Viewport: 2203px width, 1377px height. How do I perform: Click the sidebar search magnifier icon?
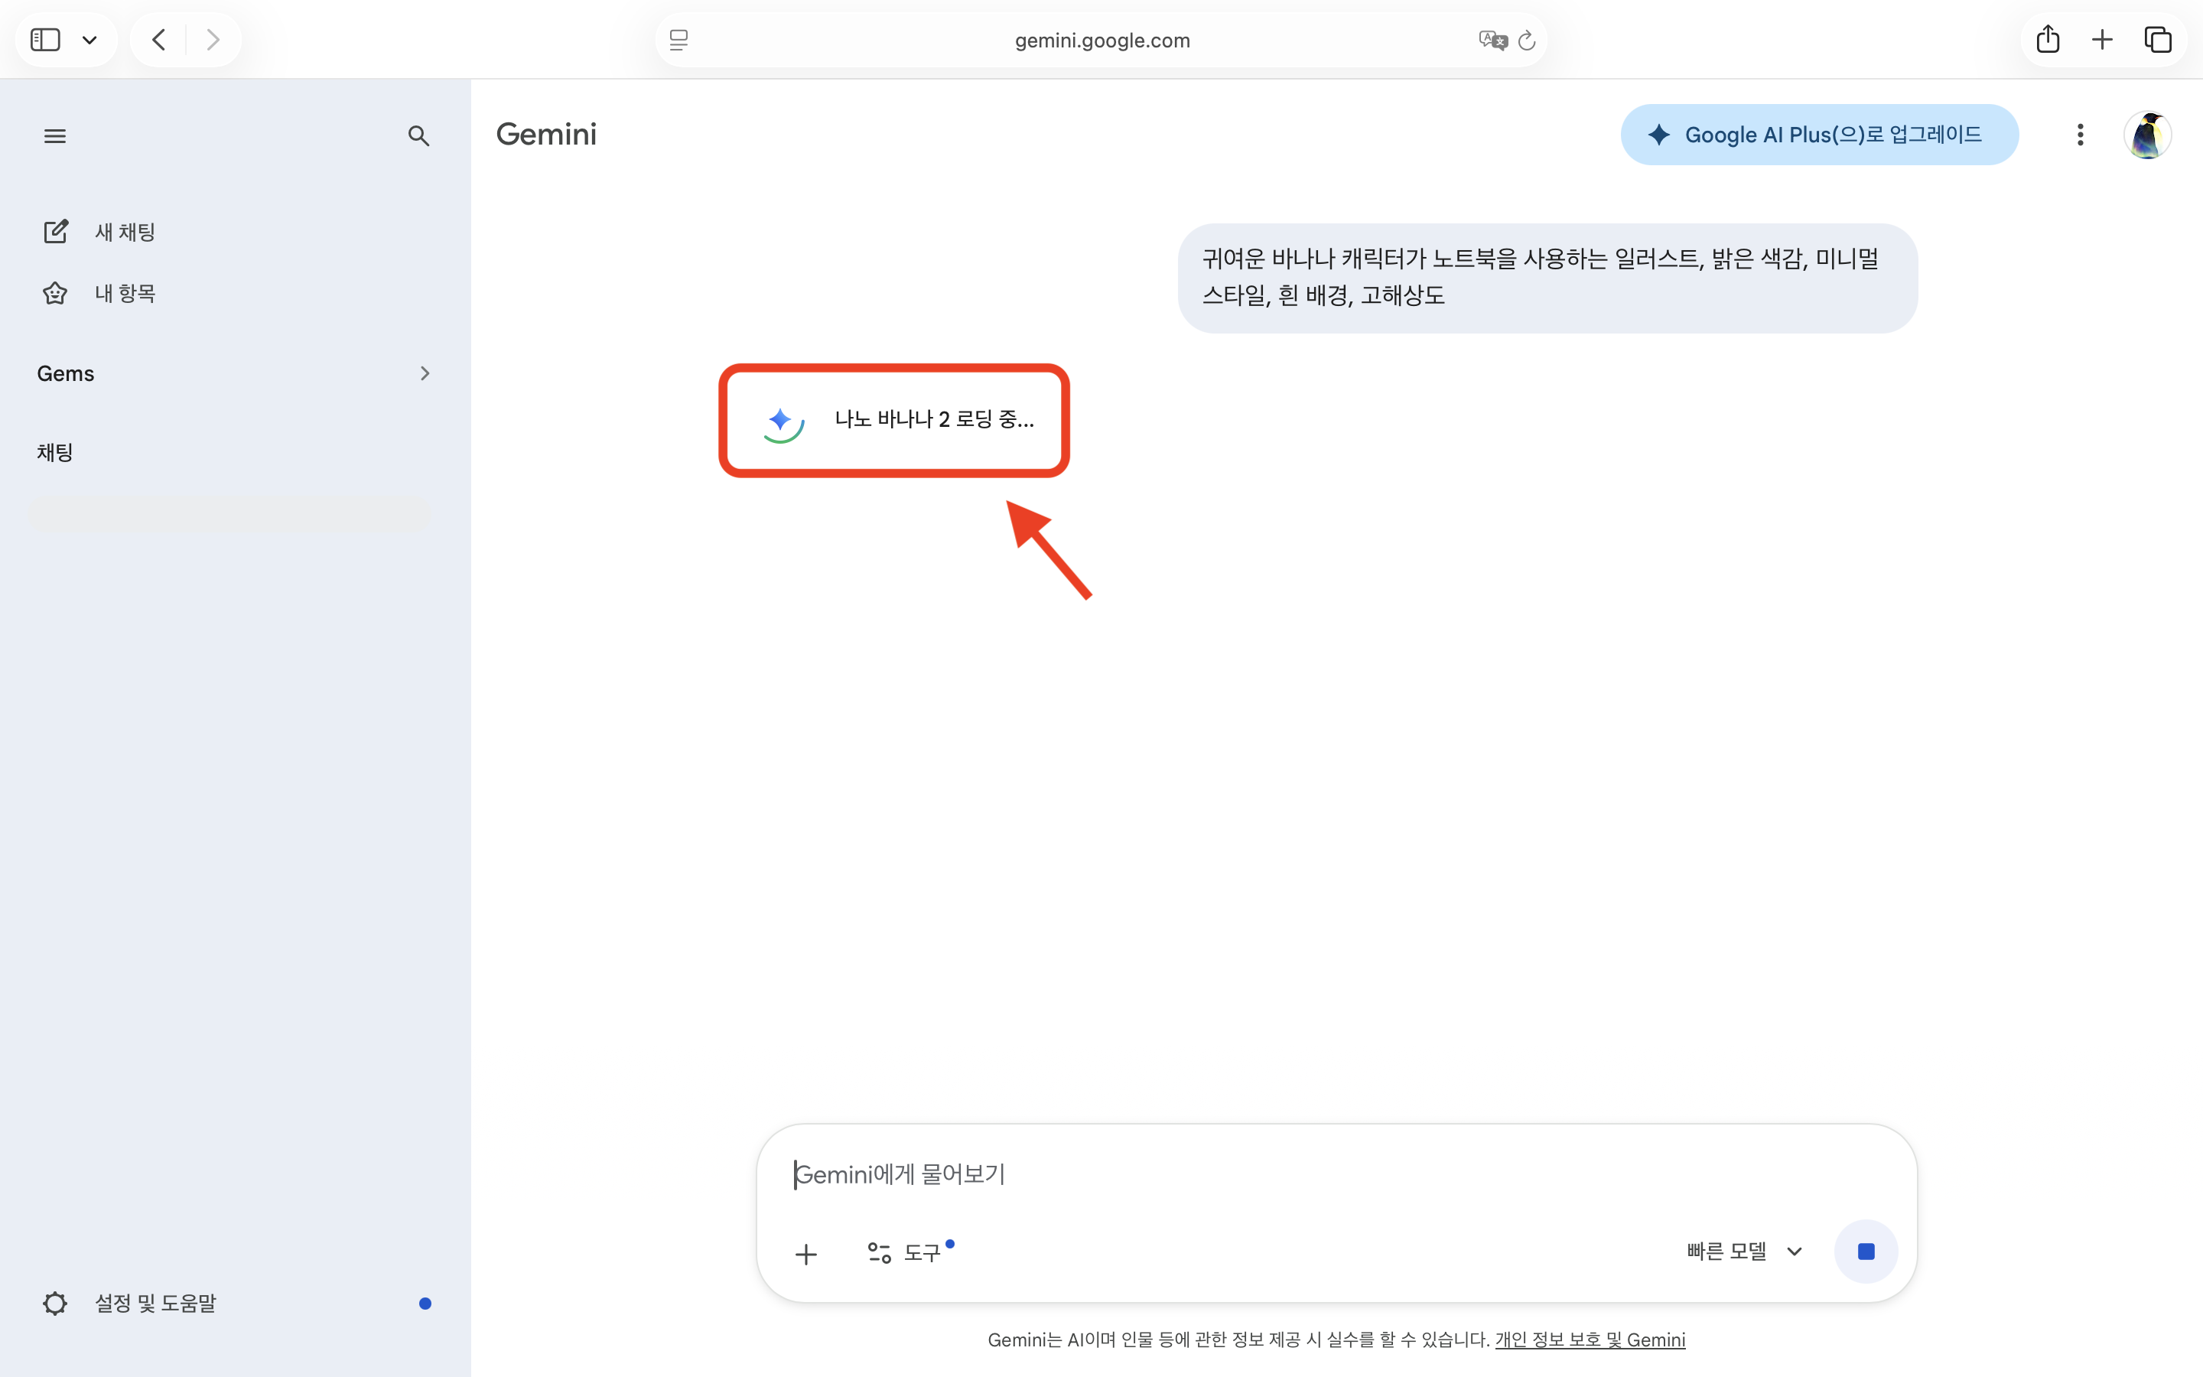click(x=418, y=135)
